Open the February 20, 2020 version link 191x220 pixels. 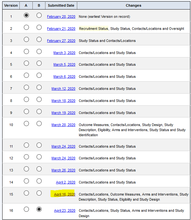coord(61,17)
